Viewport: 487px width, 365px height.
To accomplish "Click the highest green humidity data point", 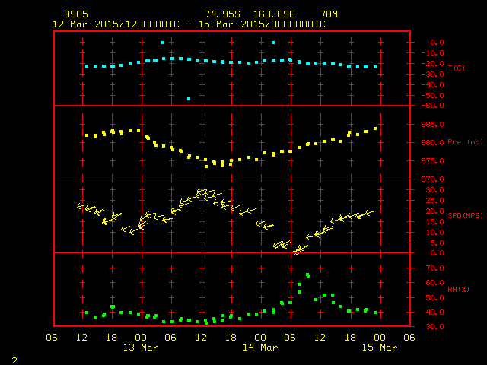I will (307, 275).
